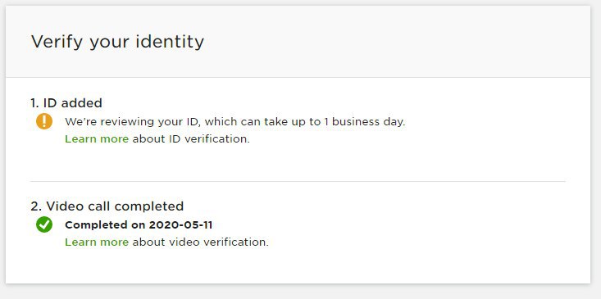Click the divider line between the two steps
Image resolution: width=601 pixels, height=299 pixels.
(x=298, y=182)
